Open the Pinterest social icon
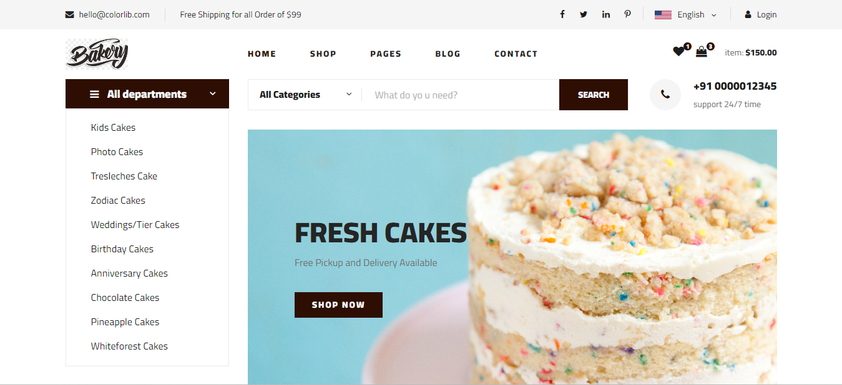842x385 pixels. [x=627, y=14]
